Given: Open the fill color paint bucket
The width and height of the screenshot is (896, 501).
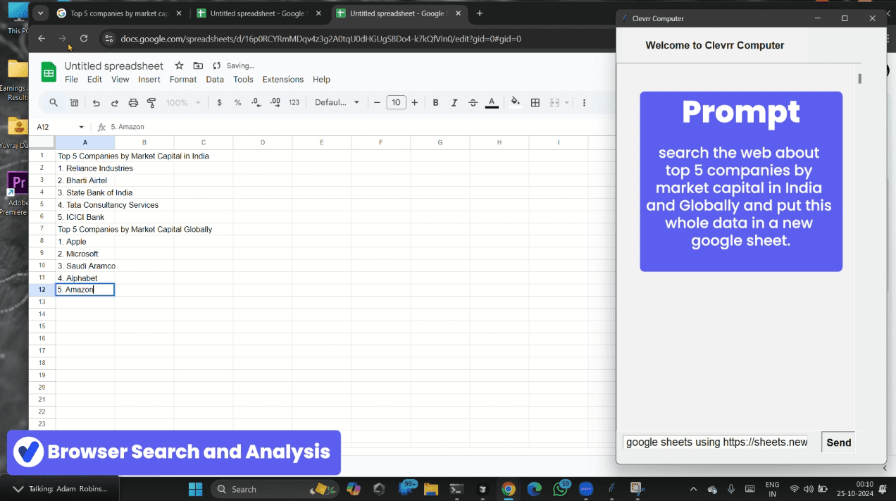Looking at the screenshot, I should click(x=516, y=102).
